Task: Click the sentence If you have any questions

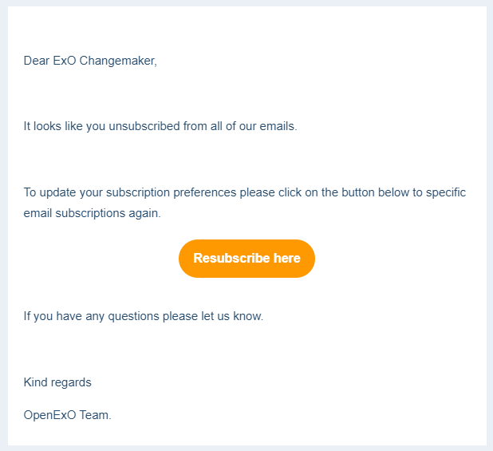Action: (144, 316)
